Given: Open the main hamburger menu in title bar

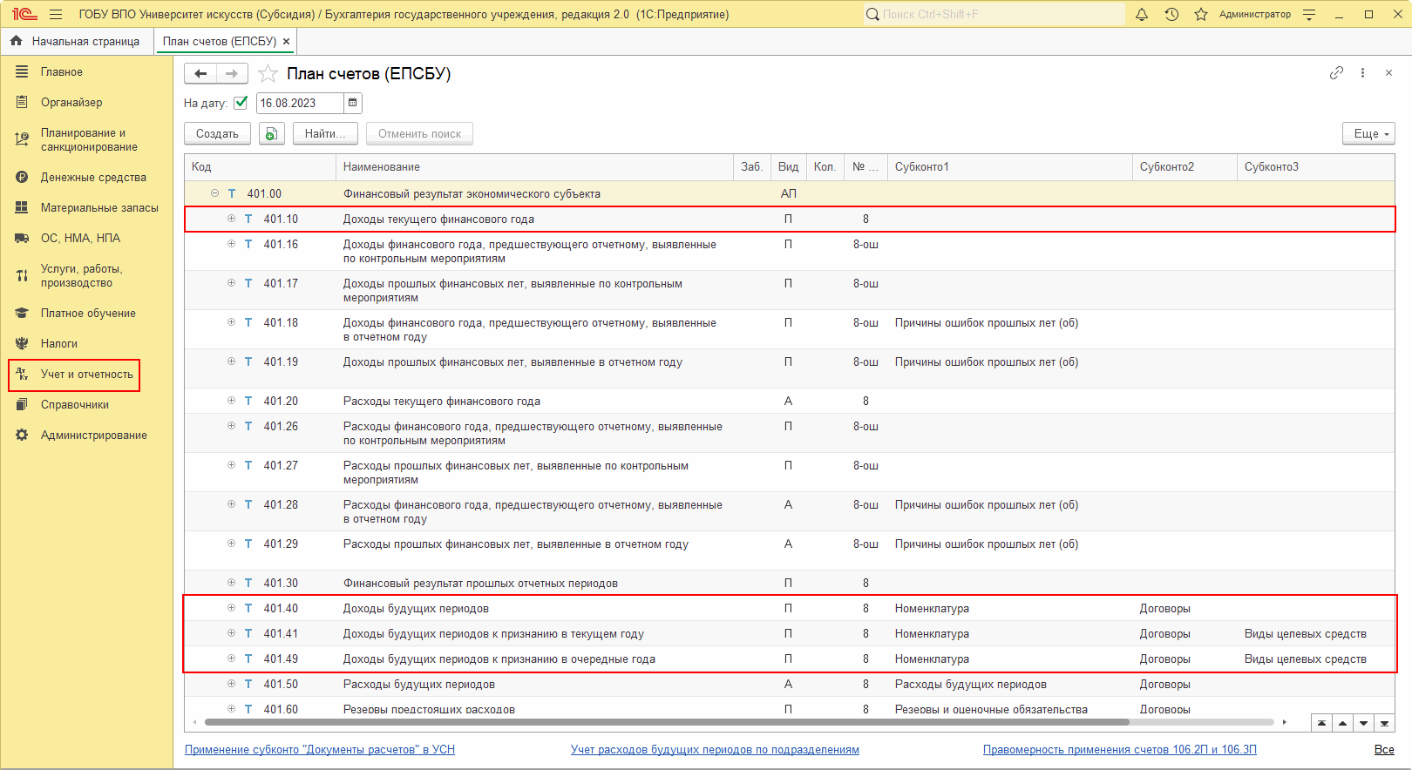Looking at the screenshot, I should [56, 14].
